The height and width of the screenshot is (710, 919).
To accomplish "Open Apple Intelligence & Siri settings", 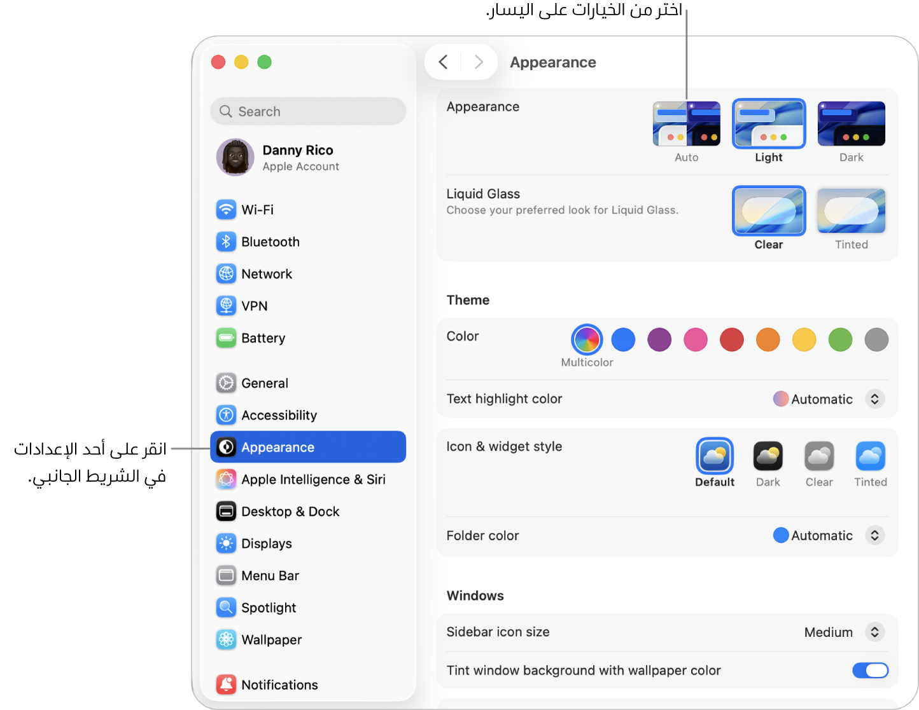I will [x=308, y=479].
